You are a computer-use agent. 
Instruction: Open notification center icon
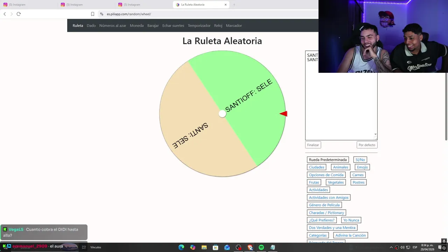point(440,247)
